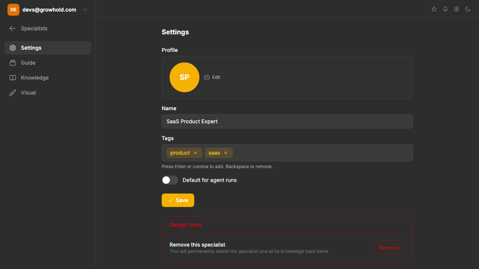Toggle dark theme with the moon icon
The height and width of the screenshot is (269, 479).
click(x=468, y=9)
